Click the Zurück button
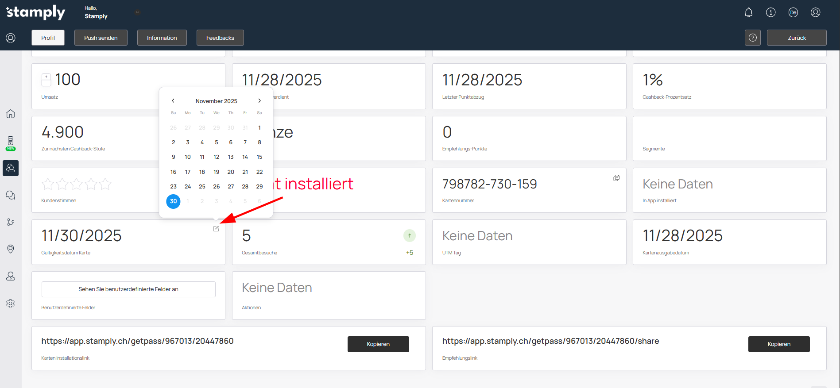The height and width of the screenshot is (388, 840). pos(796,38)
